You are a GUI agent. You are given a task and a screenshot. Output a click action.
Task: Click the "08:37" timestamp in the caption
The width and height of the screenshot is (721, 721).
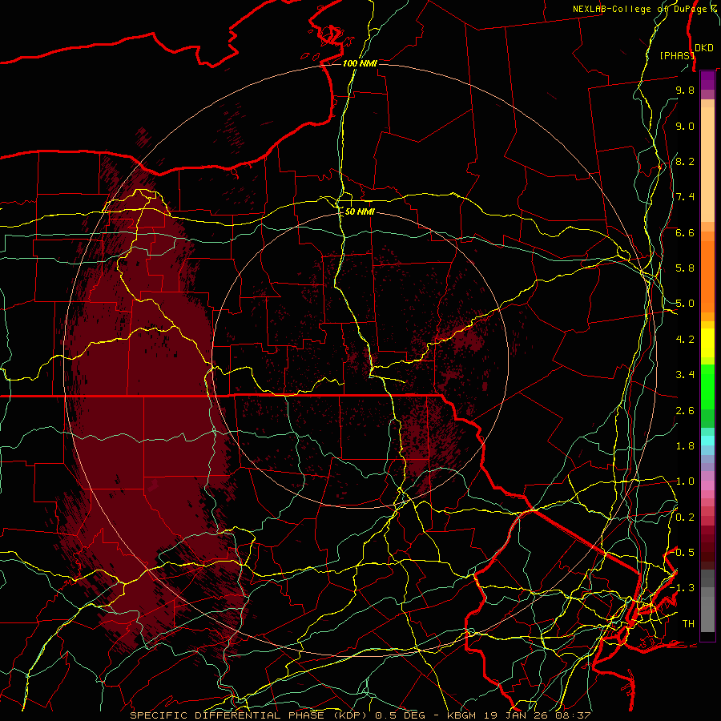pos(574,715)
